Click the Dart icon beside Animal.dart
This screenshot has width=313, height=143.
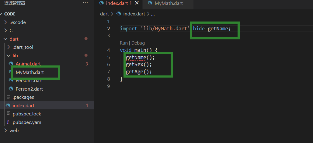(x=11, y=64)
